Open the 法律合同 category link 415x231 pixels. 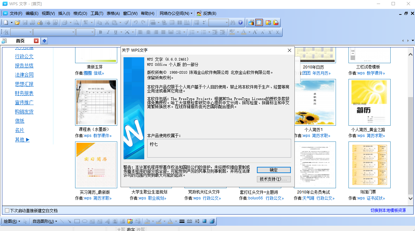[24, 75]
